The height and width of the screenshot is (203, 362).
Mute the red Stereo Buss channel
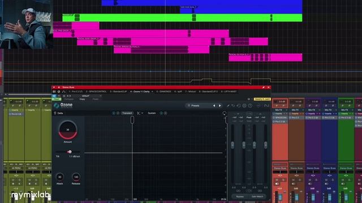point(277,180)
